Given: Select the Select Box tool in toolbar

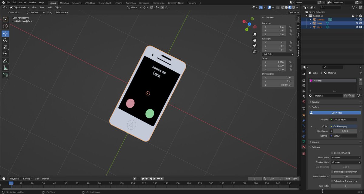Looking at the screenshot, I should [x=5, y=19].
